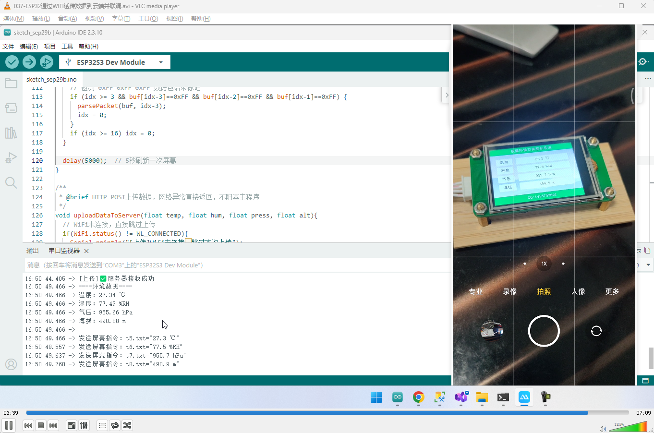Screen dimensions: 654x433
Task: Open VLC extended settings equalizer icon
Action: [84, 425]
